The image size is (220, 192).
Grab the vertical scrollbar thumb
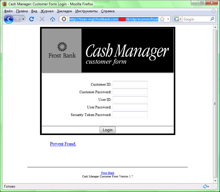click(215, 104)
